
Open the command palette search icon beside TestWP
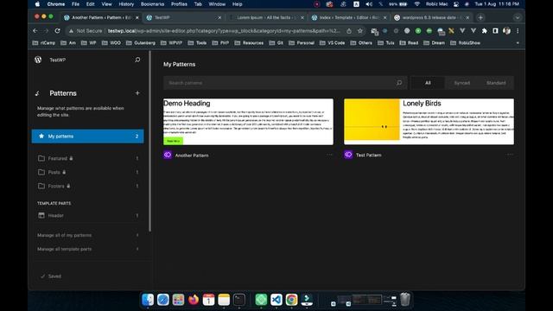pos(137,60)
